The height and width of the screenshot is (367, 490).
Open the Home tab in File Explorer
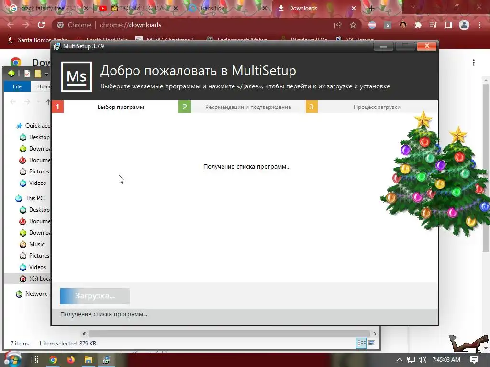coord(44,86)
